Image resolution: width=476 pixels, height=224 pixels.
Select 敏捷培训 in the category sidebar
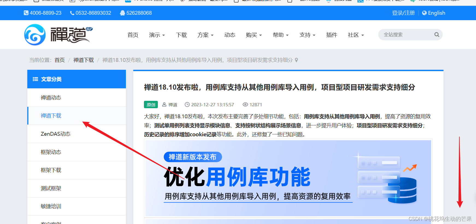tap(76, 206)
